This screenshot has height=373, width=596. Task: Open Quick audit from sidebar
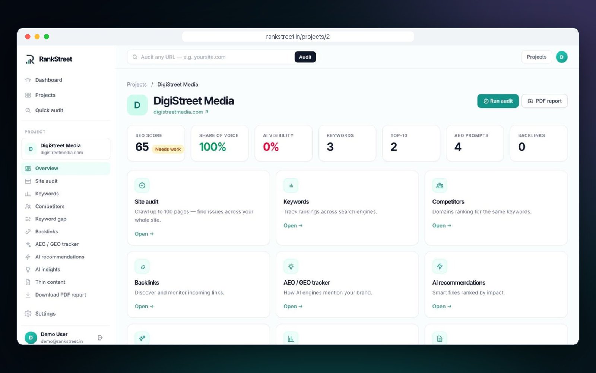click(x=66, y=110)
